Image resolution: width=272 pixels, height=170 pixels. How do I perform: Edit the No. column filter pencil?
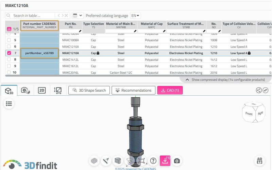click(x=219, y=31)
